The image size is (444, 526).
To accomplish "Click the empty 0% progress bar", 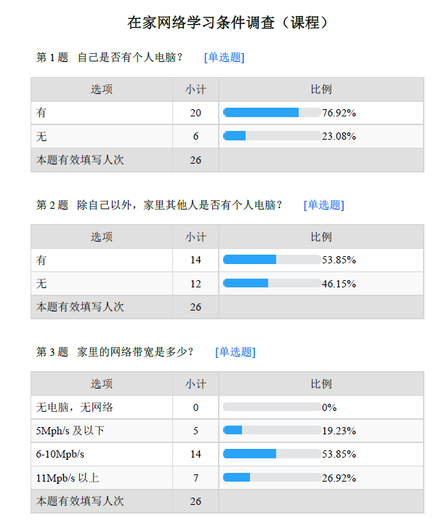I will (272, 407).
